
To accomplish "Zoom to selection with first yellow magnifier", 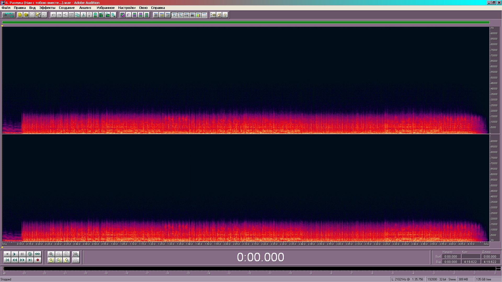I will click(x=51, y=260).
